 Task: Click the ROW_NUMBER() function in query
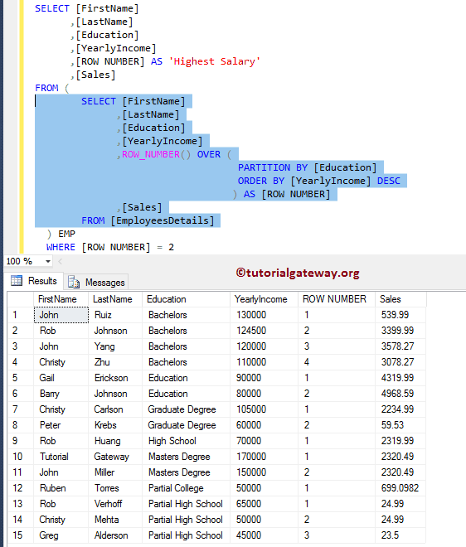point(156,154)
